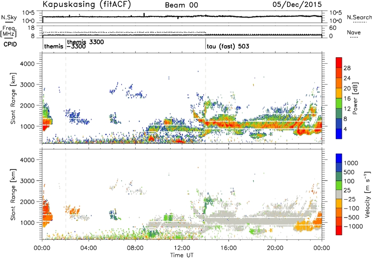Pick the light green 12–16 dB power swatch
The image size is (372, 258).
pos(339,103)
